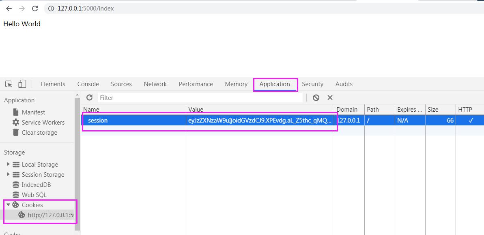Delete selected cookie with the X icon
Screen dimensions: 484x235
pyautogui.click(x=330, y=97)
